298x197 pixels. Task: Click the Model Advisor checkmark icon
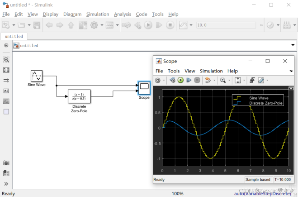pyautogui.click(x=270, y=25)
